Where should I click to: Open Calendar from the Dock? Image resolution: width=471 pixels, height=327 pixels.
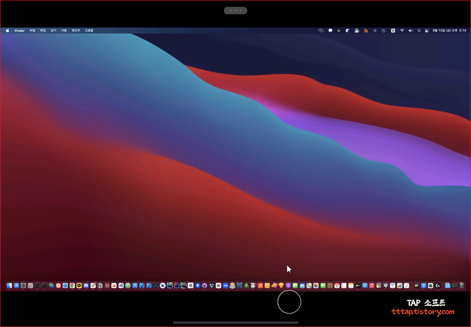337,285
